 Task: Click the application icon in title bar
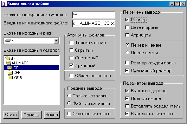(x=4, y=4)
